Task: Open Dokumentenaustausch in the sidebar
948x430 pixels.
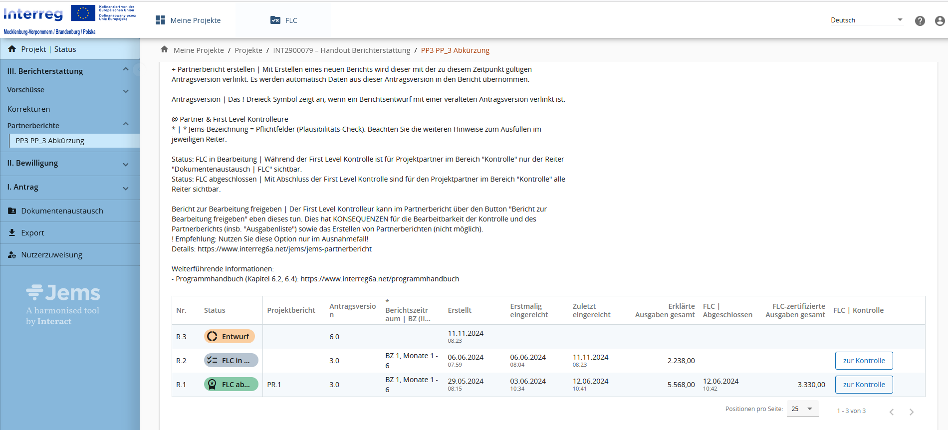Action: tap(62, 211)
